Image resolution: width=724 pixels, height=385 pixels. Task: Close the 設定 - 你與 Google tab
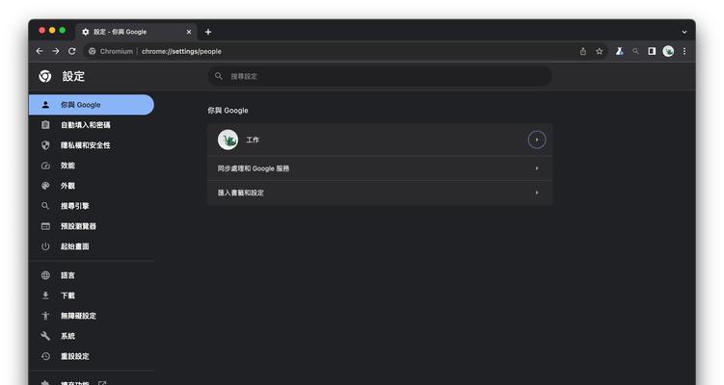coord(189,32)
